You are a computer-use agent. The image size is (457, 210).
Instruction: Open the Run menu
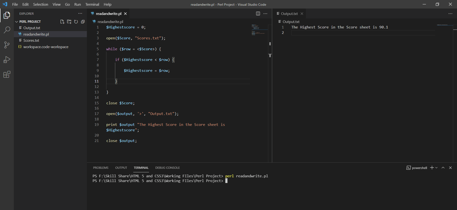pos(78,4)
